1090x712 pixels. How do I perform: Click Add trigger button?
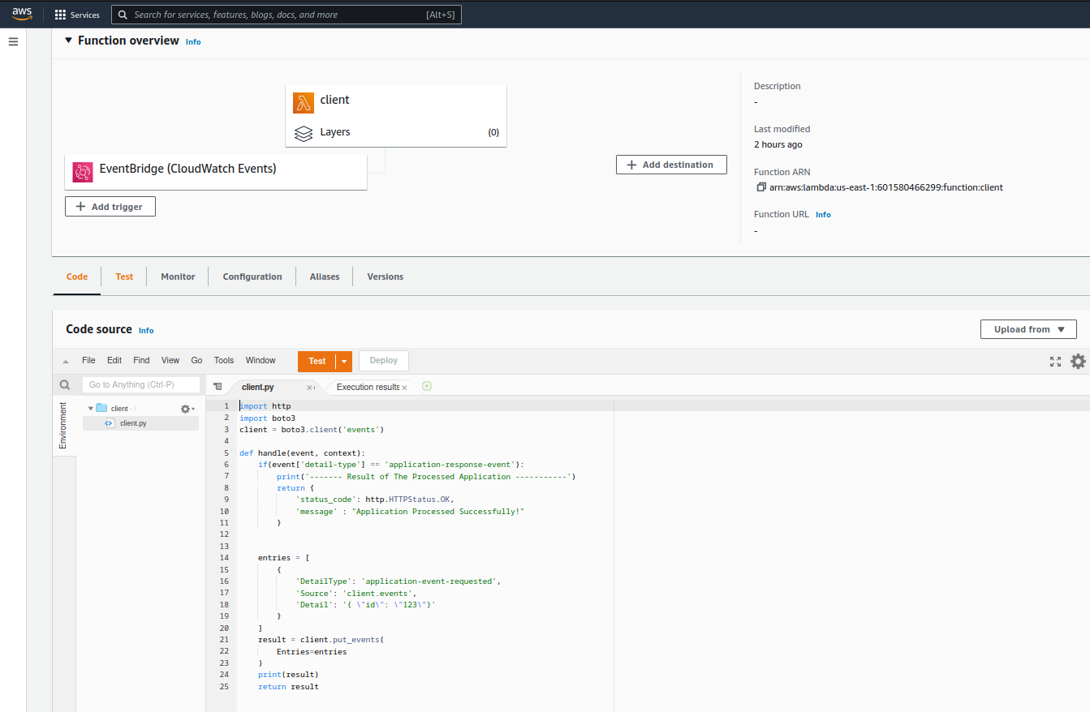point(110,207)
